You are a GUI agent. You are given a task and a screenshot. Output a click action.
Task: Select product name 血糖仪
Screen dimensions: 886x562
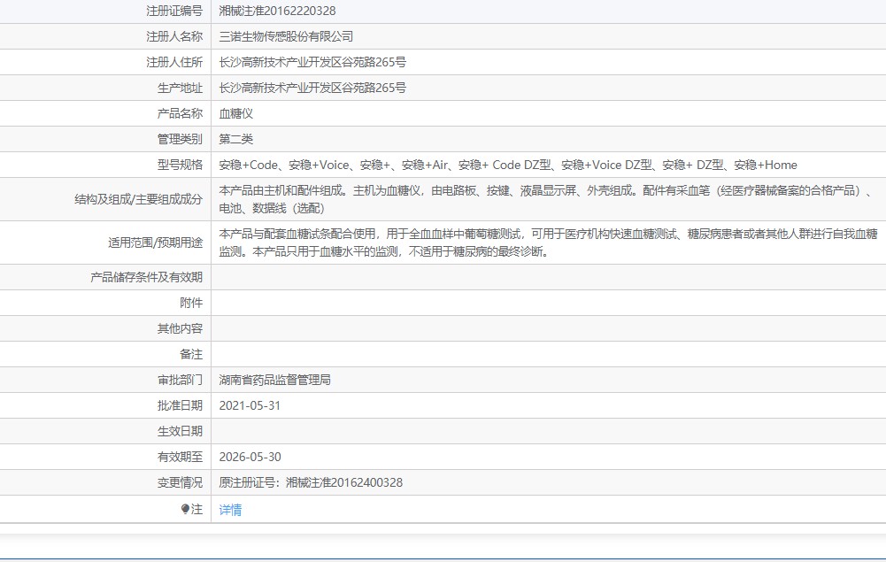tap(235, 113)
